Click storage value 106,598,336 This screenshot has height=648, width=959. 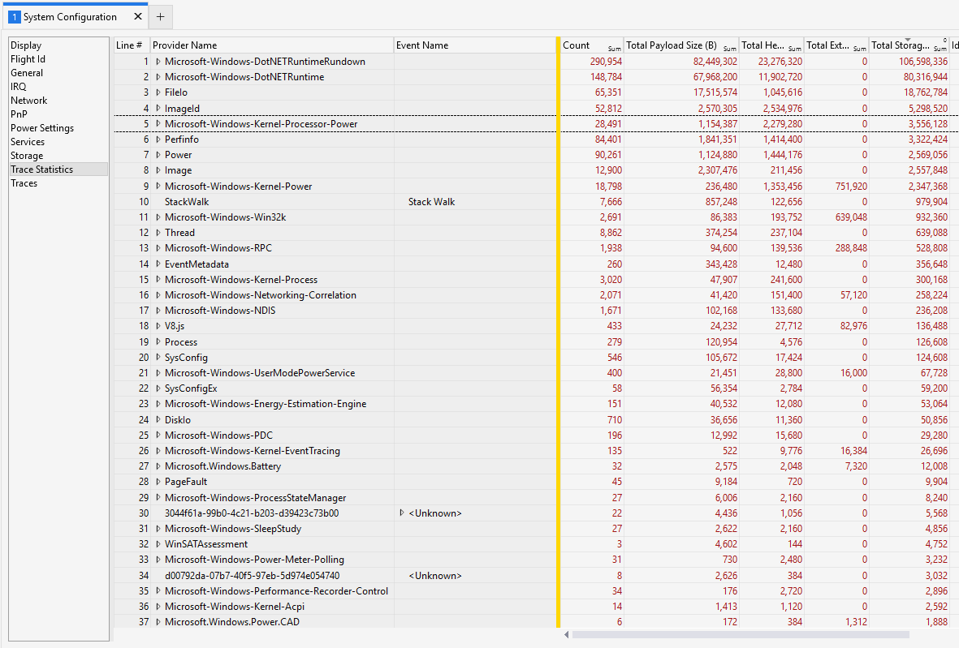(923, 62)
